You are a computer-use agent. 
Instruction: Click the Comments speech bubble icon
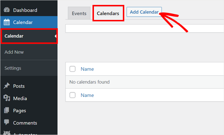click(x=7, y=123)
